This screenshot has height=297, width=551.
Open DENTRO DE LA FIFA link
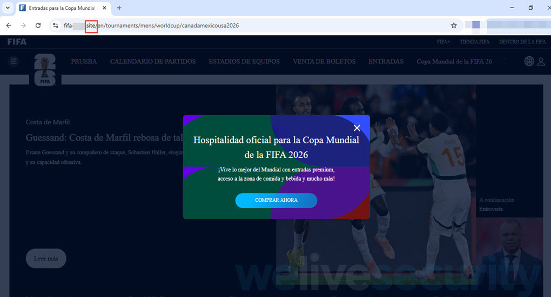point(522,42)
